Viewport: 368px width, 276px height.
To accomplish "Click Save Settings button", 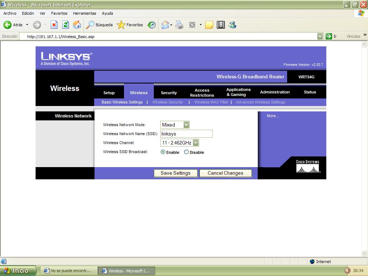I will 175,173.
